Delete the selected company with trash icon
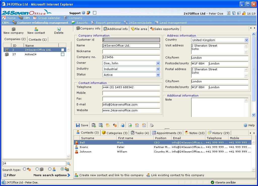Screen dimensions: 258x186 pyautogui.click(x=59, y=29)
